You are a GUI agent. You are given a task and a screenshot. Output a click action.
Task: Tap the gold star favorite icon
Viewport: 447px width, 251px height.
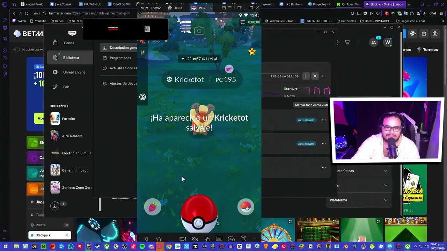point(252,52)
